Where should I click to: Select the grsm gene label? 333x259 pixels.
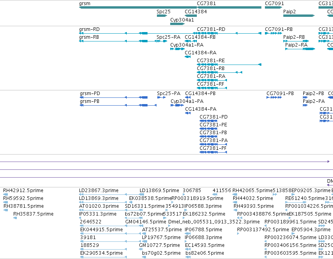point(85,4)
